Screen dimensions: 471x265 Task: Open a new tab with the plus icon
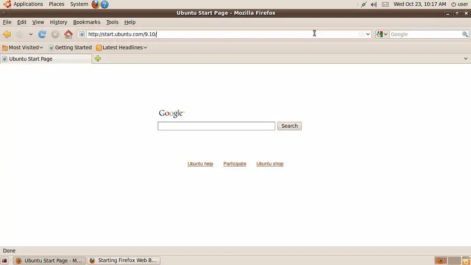point(98,59)
